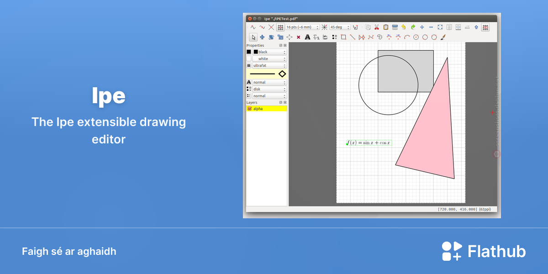Toggle angular snap star icon
548x274 pixels.
pyautogui.click(x=324, y=27)
